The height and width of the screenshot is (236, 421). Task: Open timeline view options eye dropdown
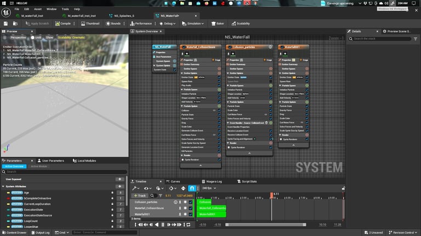click(x=147, y=188)
